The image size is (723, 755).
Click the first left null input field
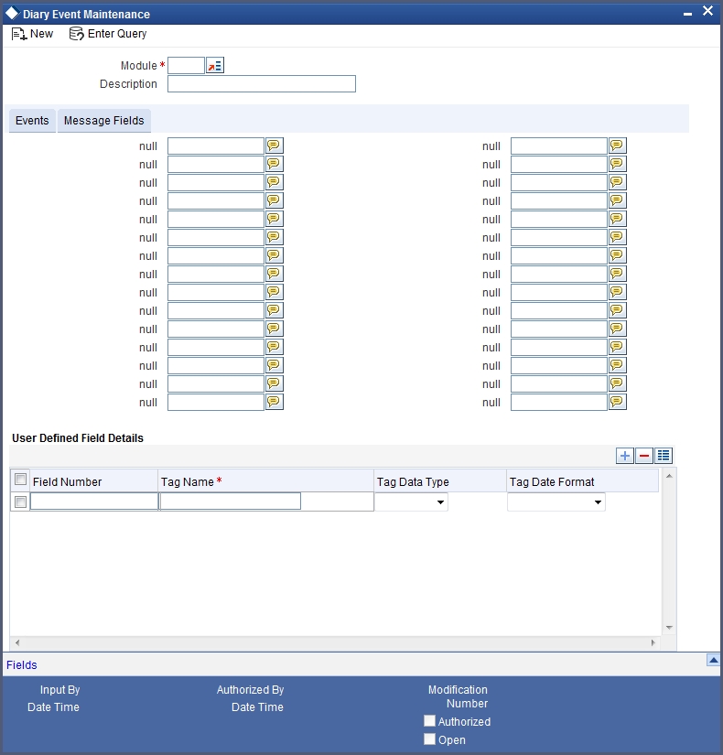[216, 146]
